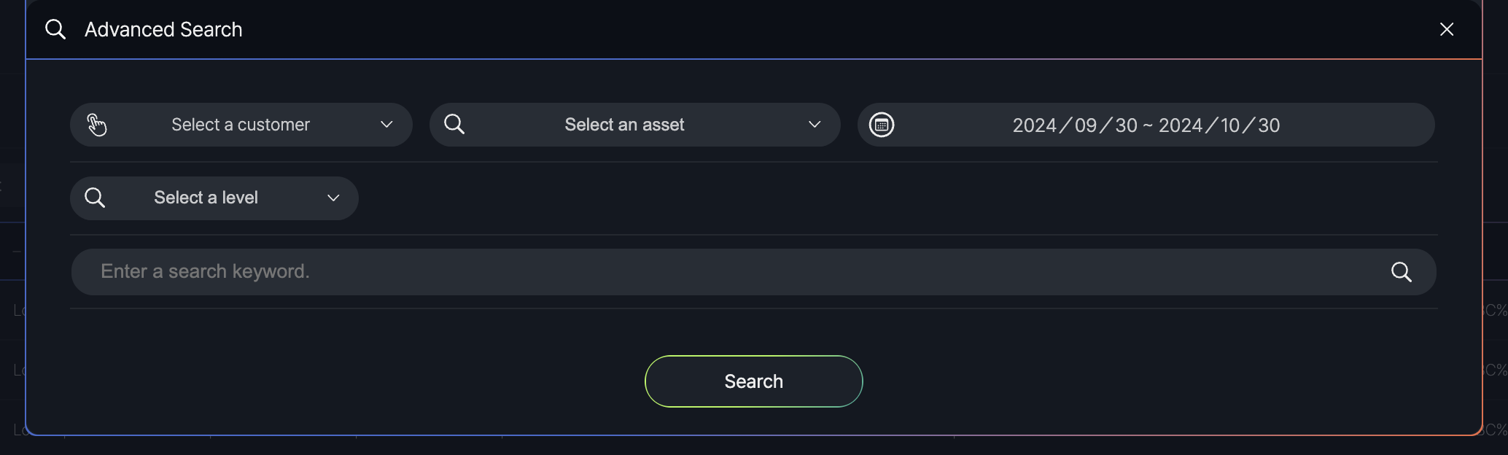Expand the level selector chevron arrow
This screenshot has height=455, width=1508.
point(333,198)
